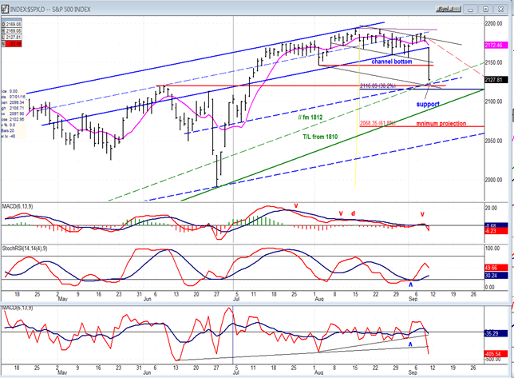
Task: Click the 2150.00 price axis label
Action: tap(494, 62)
